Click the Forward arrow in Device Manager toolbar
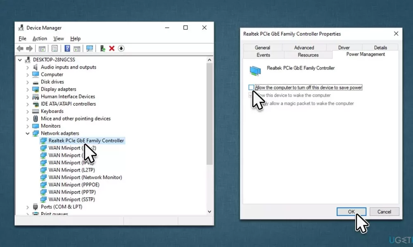The image size is (413, 247). pos(29,48)
